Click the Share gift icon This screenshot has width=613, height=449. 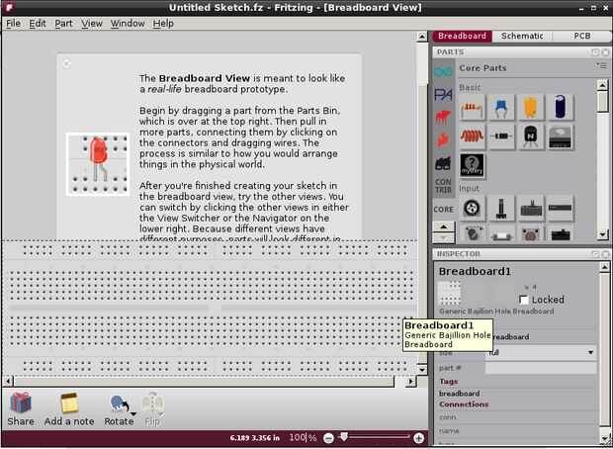21,403
